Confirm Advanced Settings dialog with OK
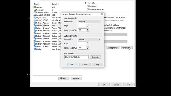 [x=72, y=65]
